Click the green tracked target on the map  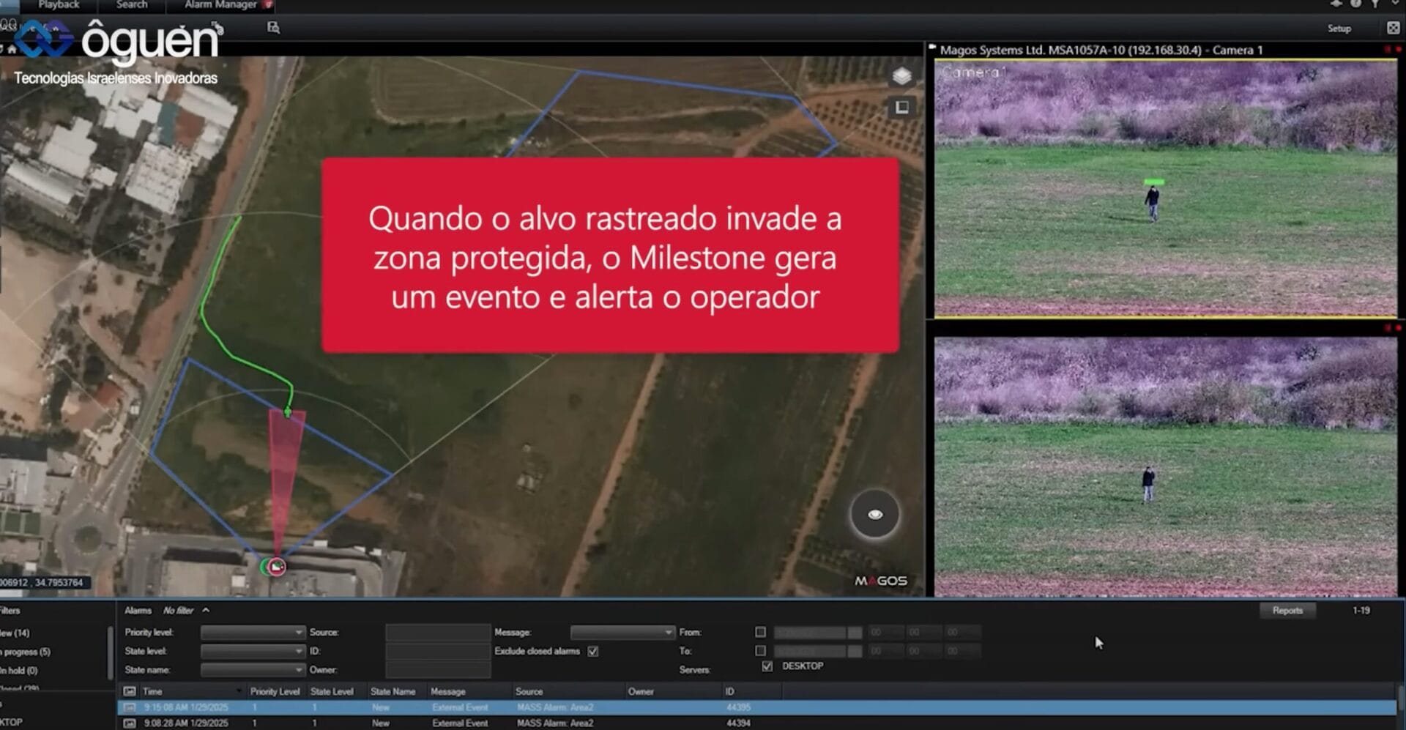click(x=288, y=413)
